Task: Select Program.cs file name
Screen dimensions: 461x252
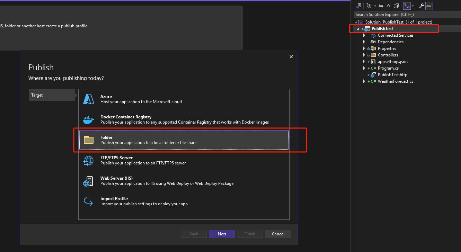Action: point(388,68)
